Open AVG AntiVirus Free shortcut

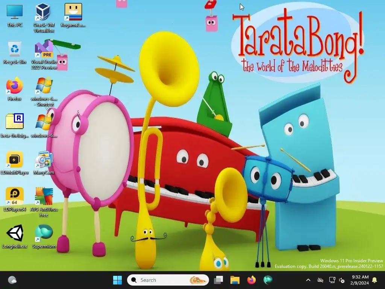click(x=44, y=202)
